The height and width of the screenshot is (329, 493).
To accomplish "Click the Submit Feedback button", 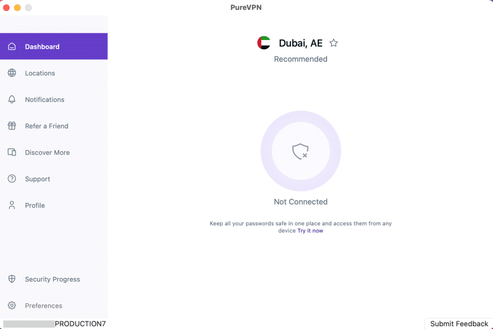I will 458,324.
